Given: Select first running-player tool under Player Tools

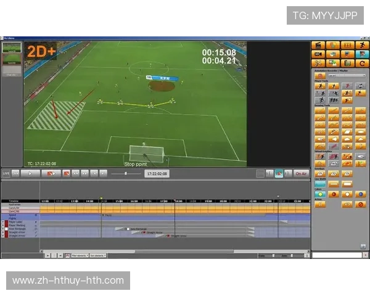Looking at the screenshot, I should [x=320, y=86].
